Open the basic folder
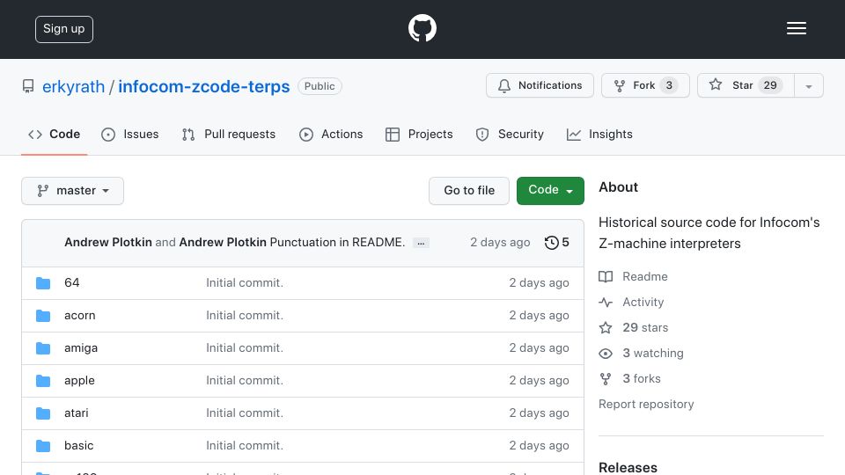 pyautogui.click(x=78, y=446)
